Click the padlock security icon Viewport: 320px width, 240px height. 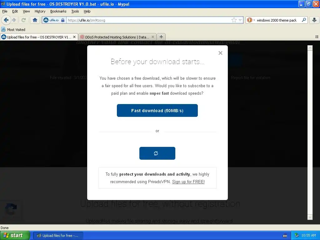pyautogui.click(x=63, y=20)
